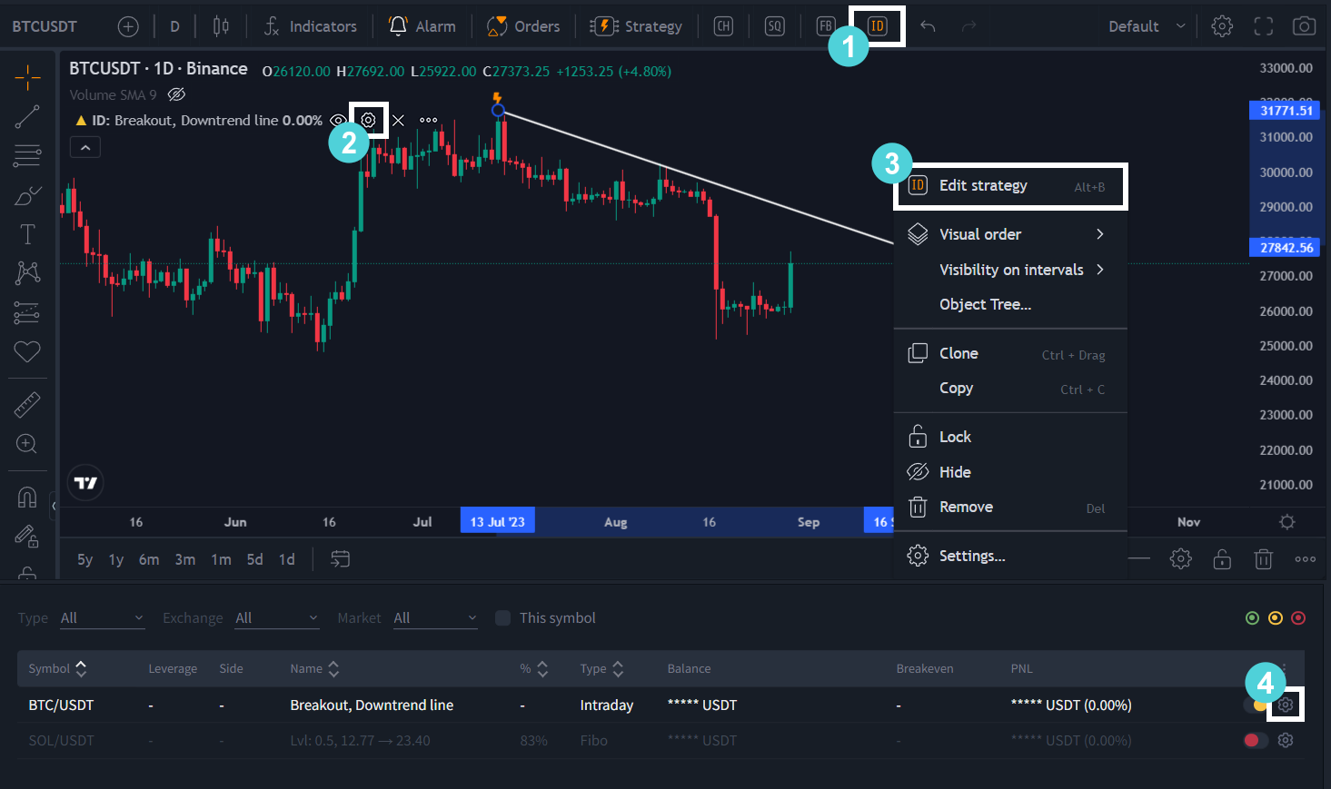Click the add symbol plus icon
The image size is (1331, 789).
coord(128,26)
